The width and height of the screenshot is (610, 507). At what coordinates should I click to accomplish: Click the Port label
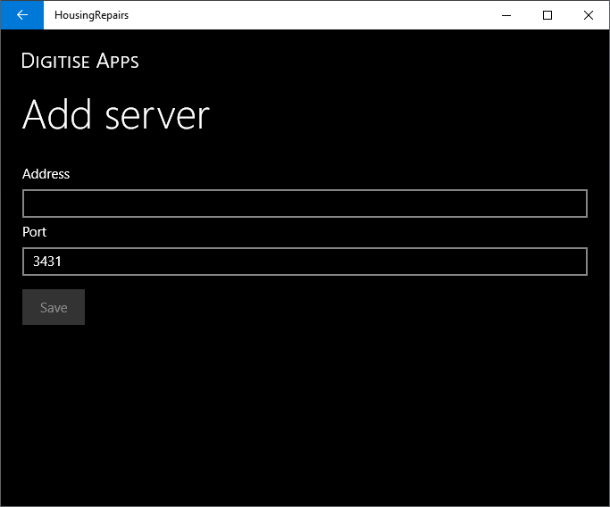point(34,232)
